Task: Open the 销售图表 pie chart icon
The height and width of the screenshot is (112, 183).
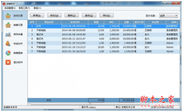Action: coord(8,53)
